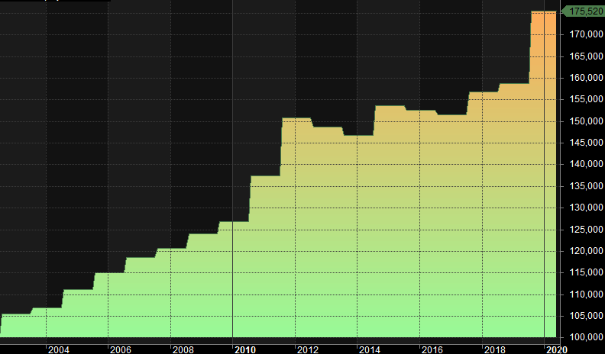Select the 2018 label on the time axis
This screenshot has width=605, height=354.
[x=493, y=349]
